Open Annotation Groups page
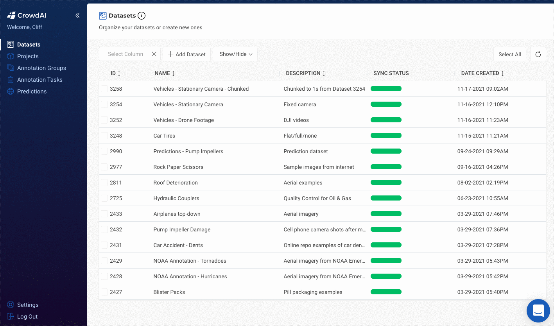This screenshot has width=554, height=326. 41,68
